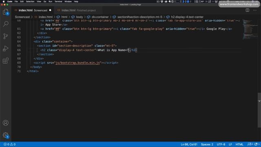Open the Code application menu
261x147 pixels.
pos(10,2)
